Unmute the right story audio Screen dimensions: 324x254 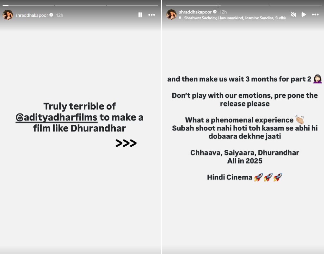pyautogui.click(x=293, y=15)
